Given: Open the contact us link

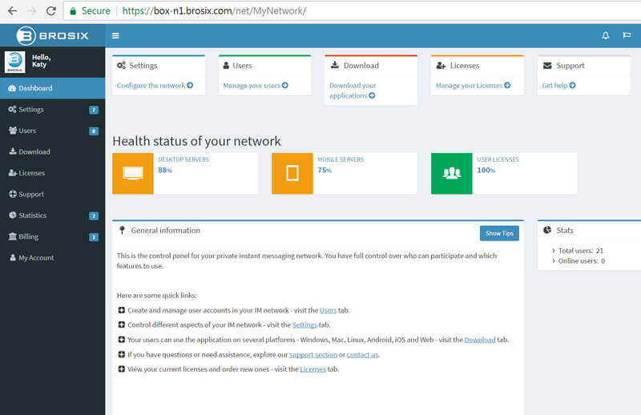Looking at the screenshot, I should click(x=363, y=354).
